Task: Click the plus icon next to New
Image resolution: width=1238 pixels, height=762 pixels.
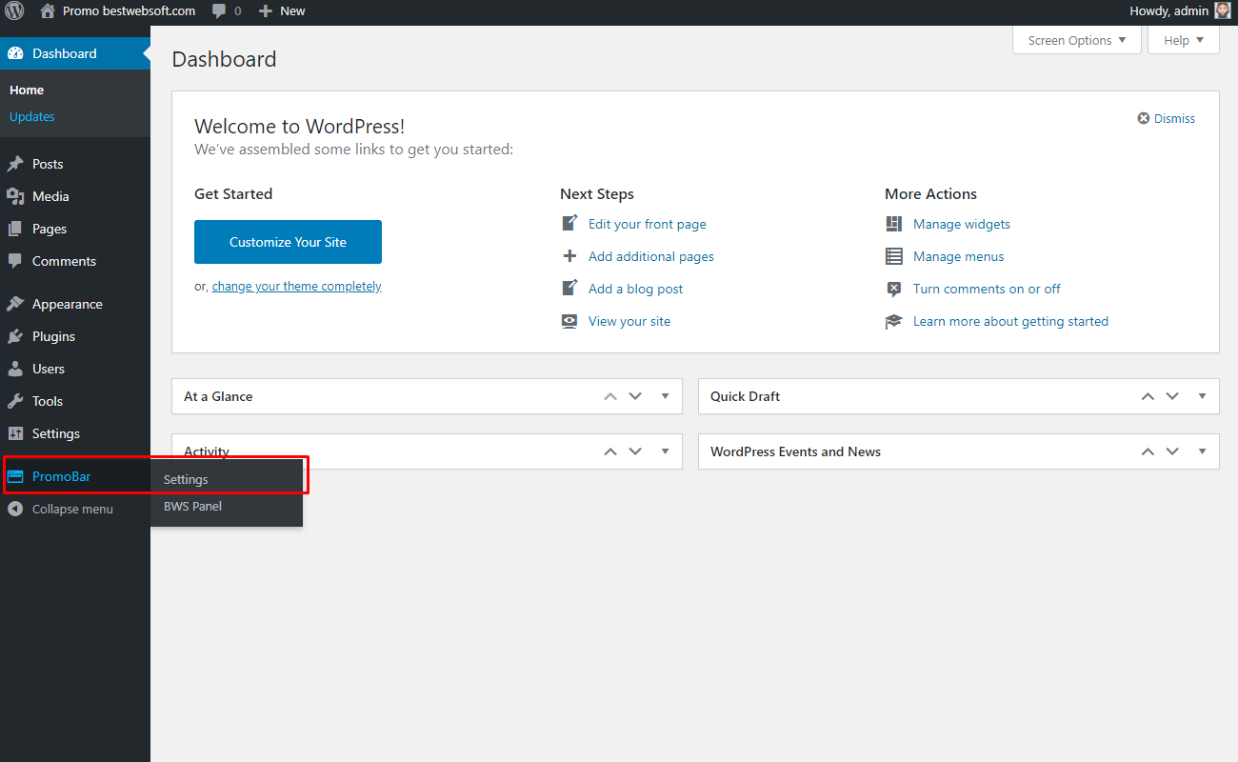Action: pos(266,11)
